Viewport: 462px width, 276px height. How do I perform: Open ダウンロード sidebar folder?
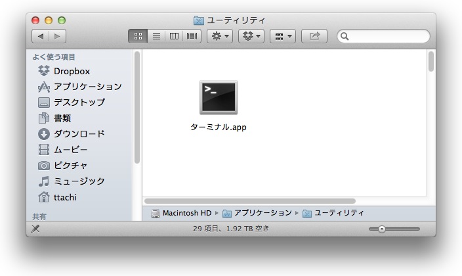click(79, 134)
